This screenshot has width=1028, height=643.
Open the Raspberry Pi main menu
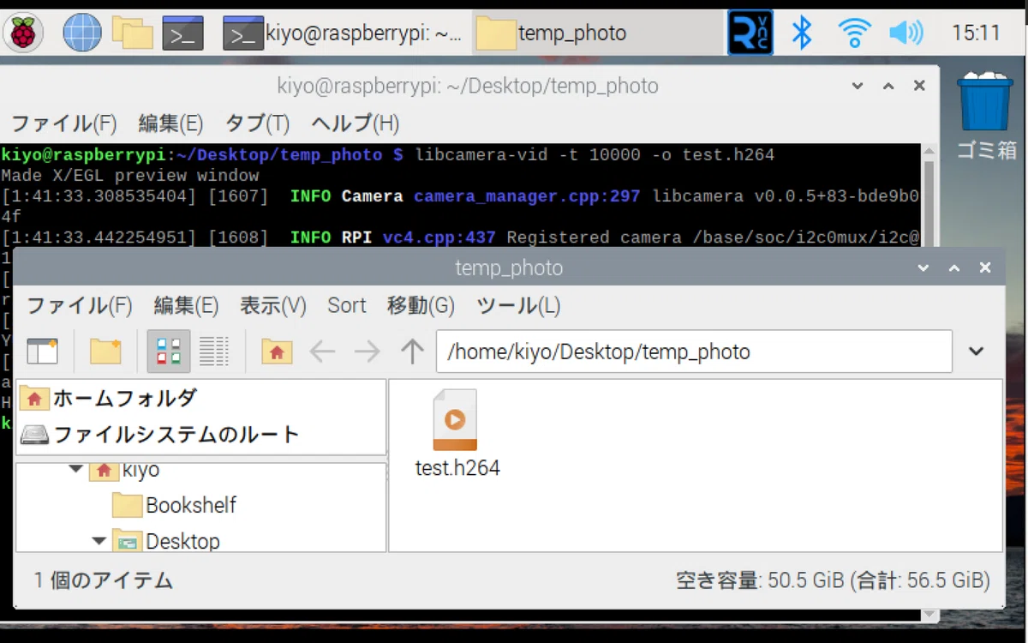click(x=23, y=33)
